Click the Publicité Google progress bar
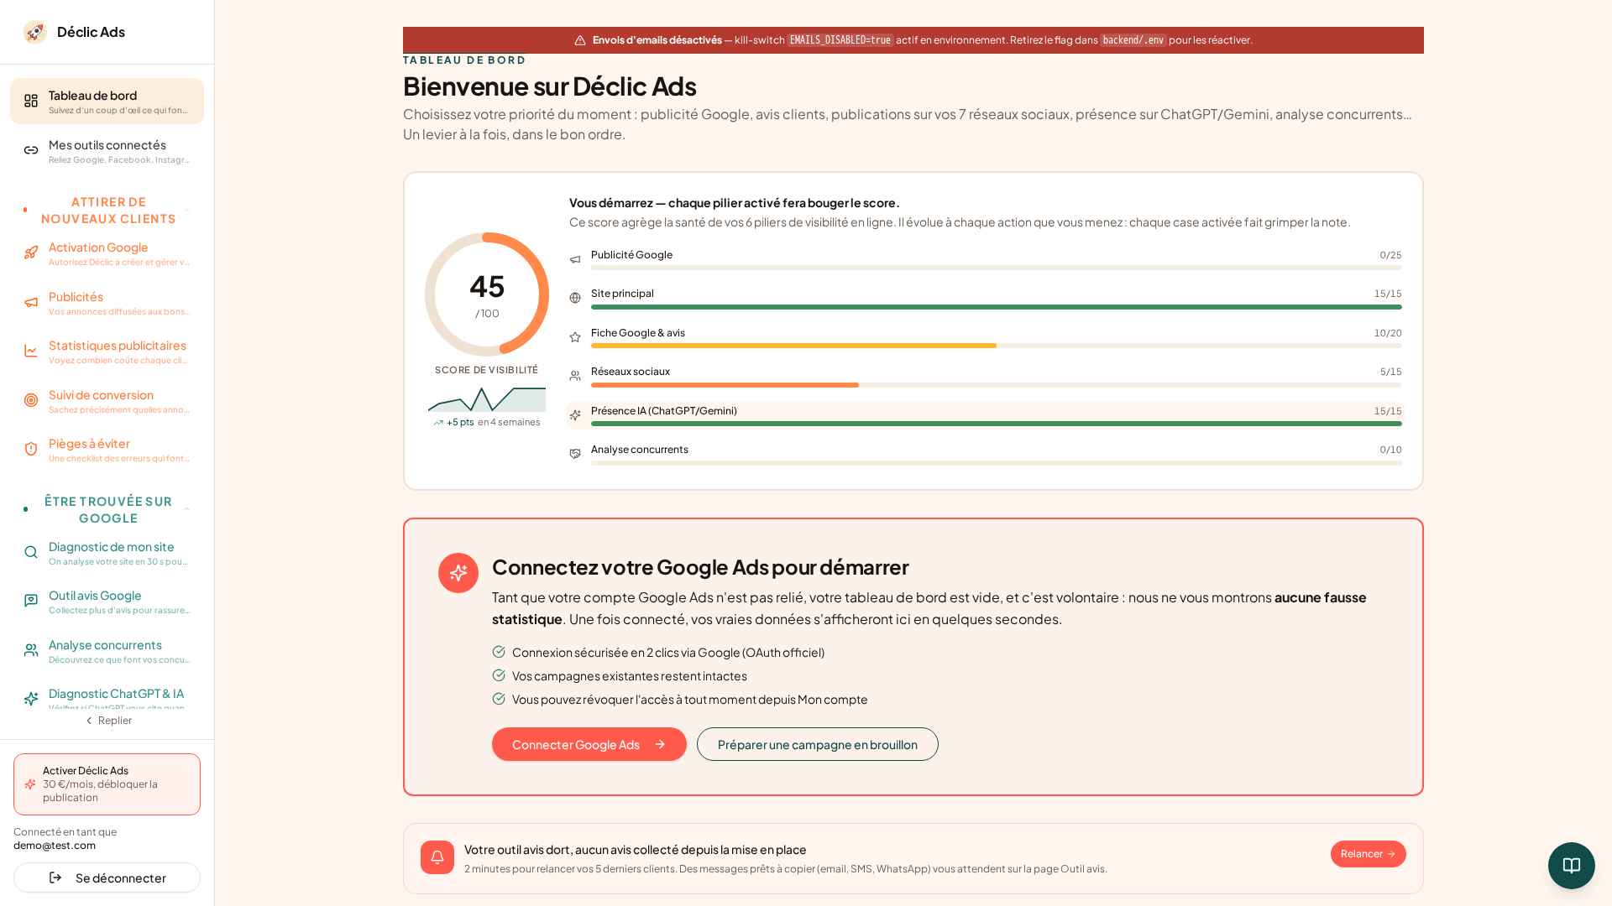The width and height of the screenshot is (1612, 906). click(x=997, y=268)
